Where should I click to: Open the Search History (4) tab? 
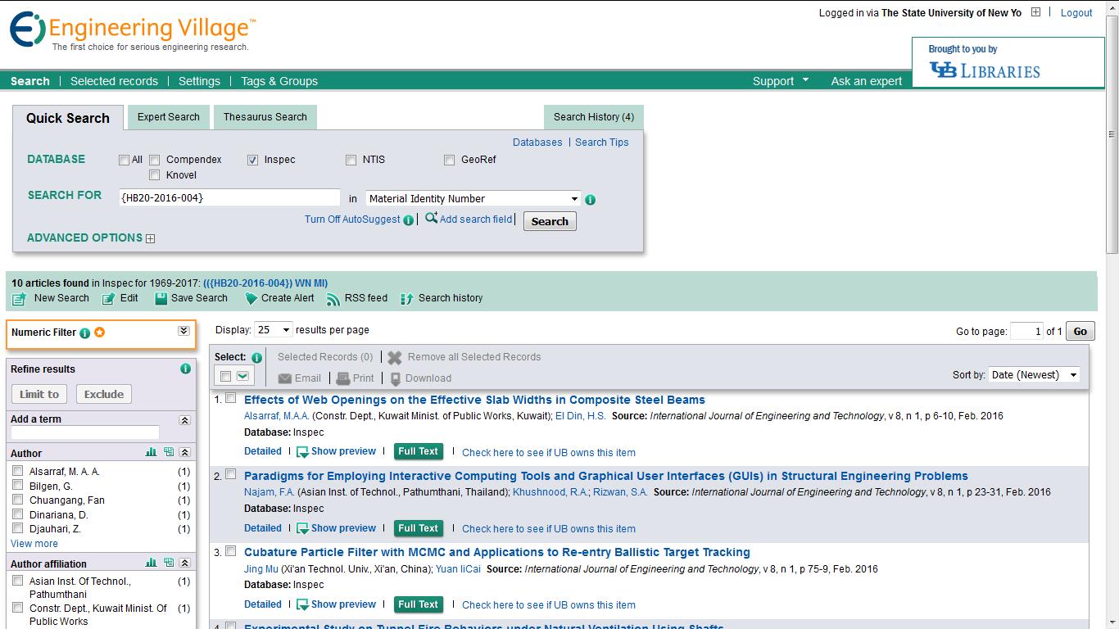594,116
